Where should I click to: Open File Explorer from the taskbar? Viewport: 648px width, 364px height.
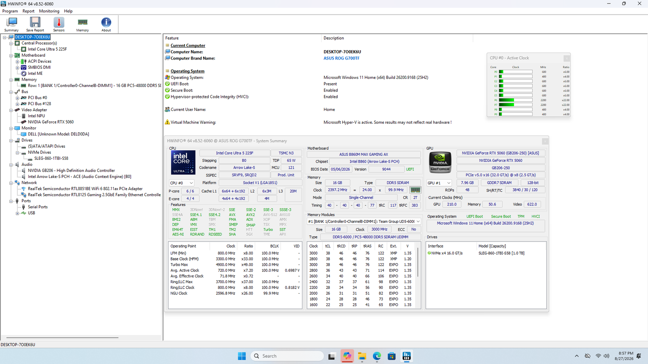362,356
